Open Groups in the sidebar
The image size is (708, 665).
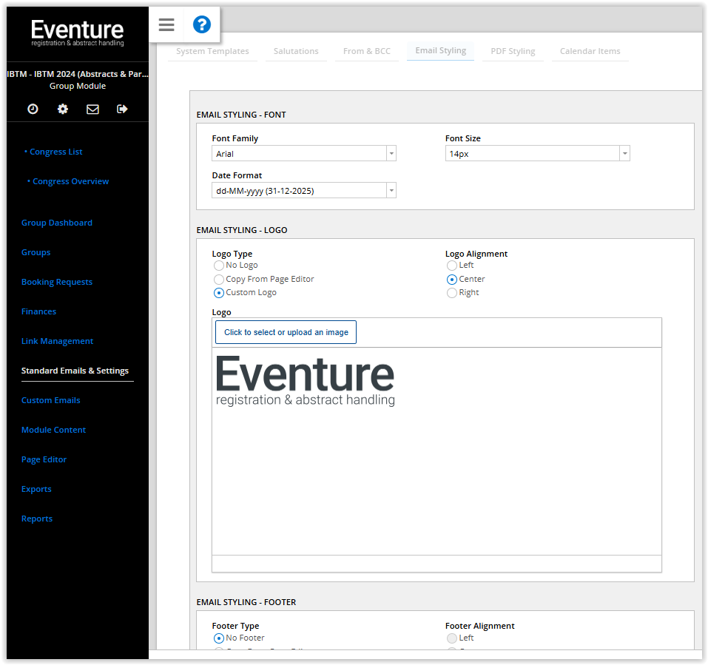click(36, 252)
